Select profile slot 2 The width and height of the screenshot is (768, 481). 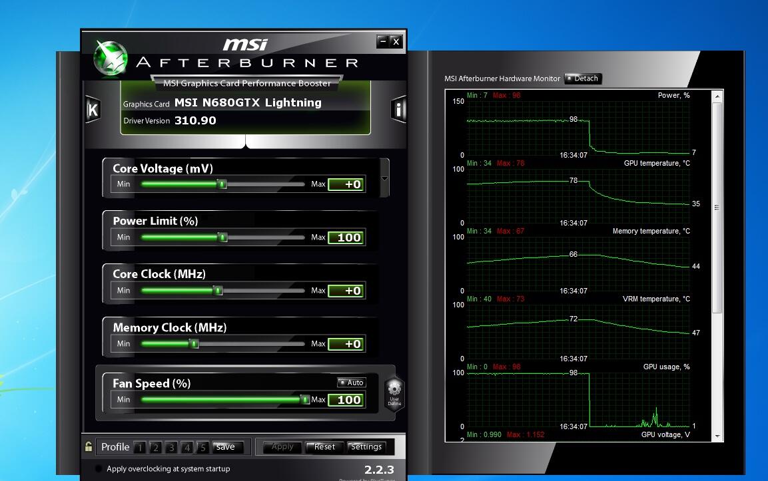pos(156,447)
